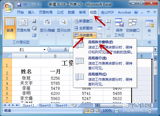Click 新建窗口 new window button
160x116 pixels.
tap(83, 21)
